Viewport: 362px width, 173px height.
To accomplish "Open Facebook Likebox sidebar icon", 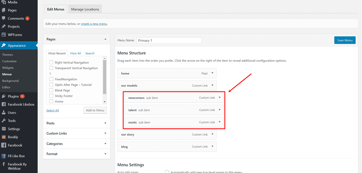I will coord(4,104).
